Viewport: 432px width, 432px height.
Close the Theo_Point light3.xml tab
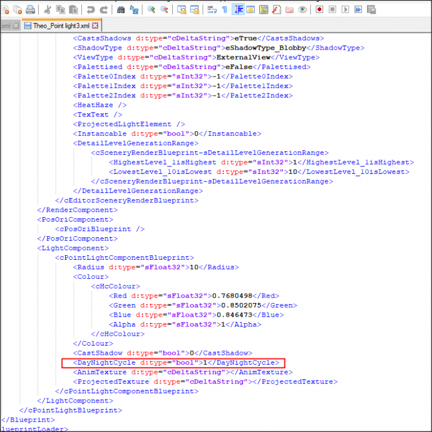pyautogui.click(x=96, y=26)
